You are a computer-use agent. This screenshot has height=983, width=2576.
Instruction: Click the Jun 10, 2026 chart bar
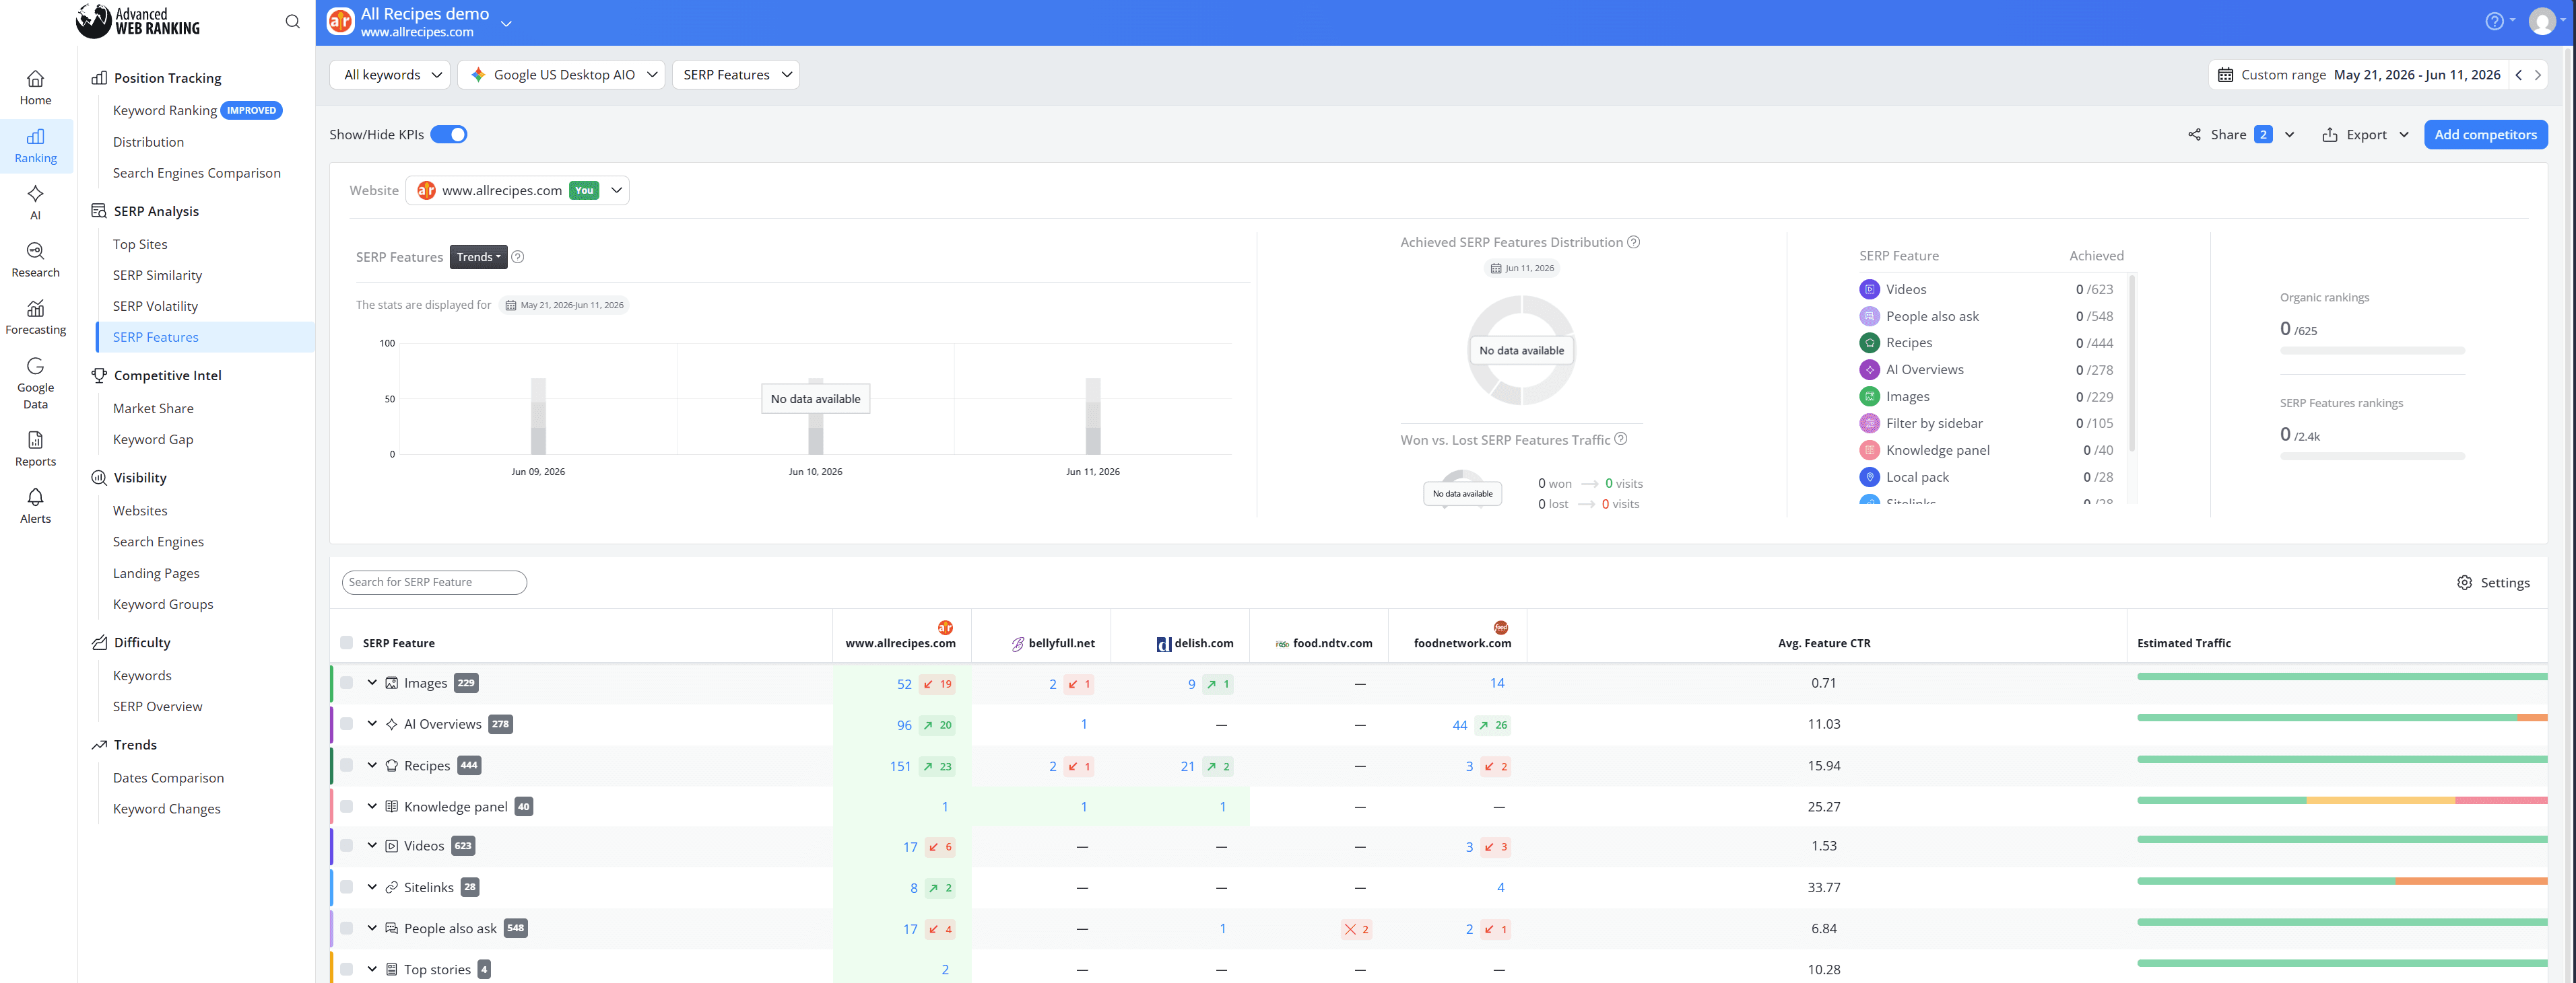point(816,416)
